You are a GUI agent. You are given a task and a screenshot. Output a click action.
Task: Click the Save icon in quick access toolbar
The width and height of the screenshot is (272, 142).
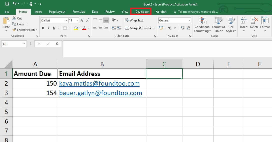point(7,4)
